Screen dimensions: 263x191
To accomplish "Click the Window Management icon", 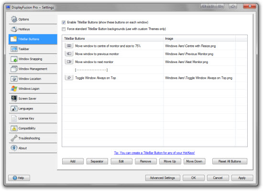I will coord(14,69).
